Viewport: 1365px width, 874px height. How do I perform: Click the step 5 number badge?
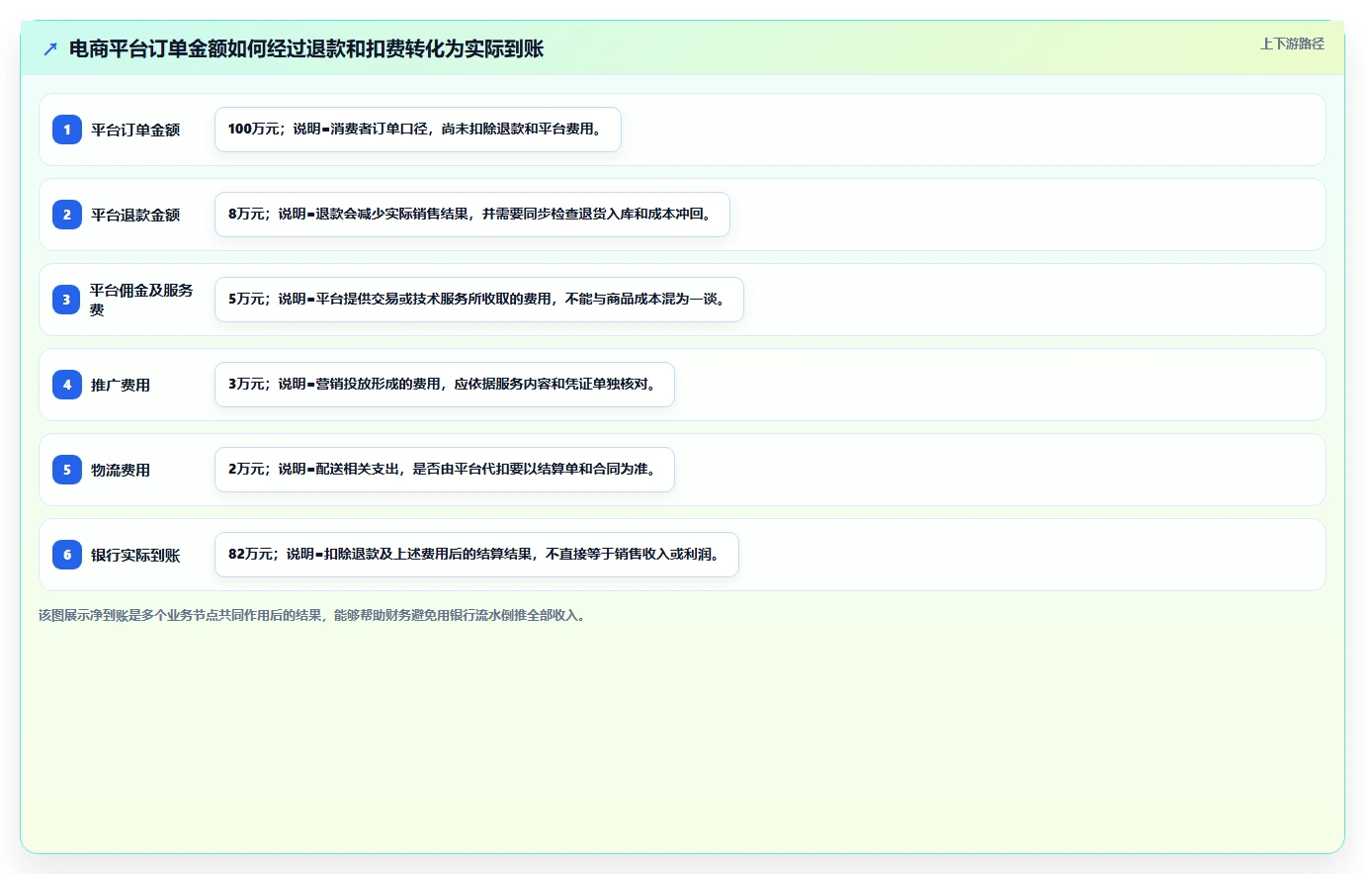[67, 470]
